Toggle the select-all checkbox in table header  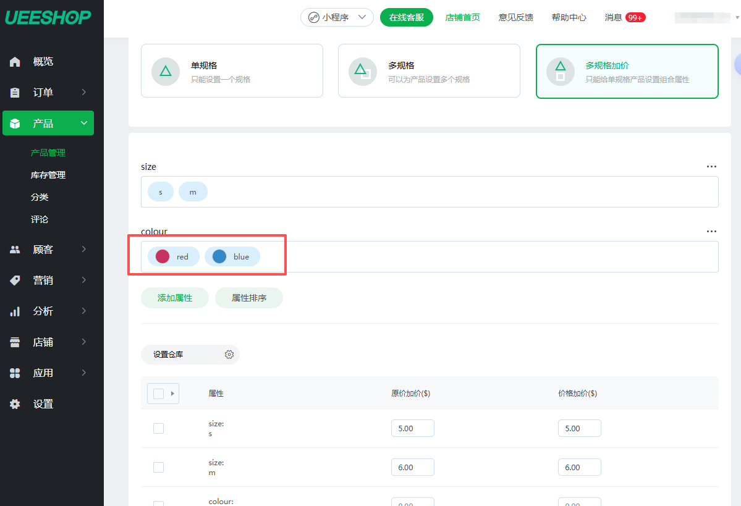point(158,394)
